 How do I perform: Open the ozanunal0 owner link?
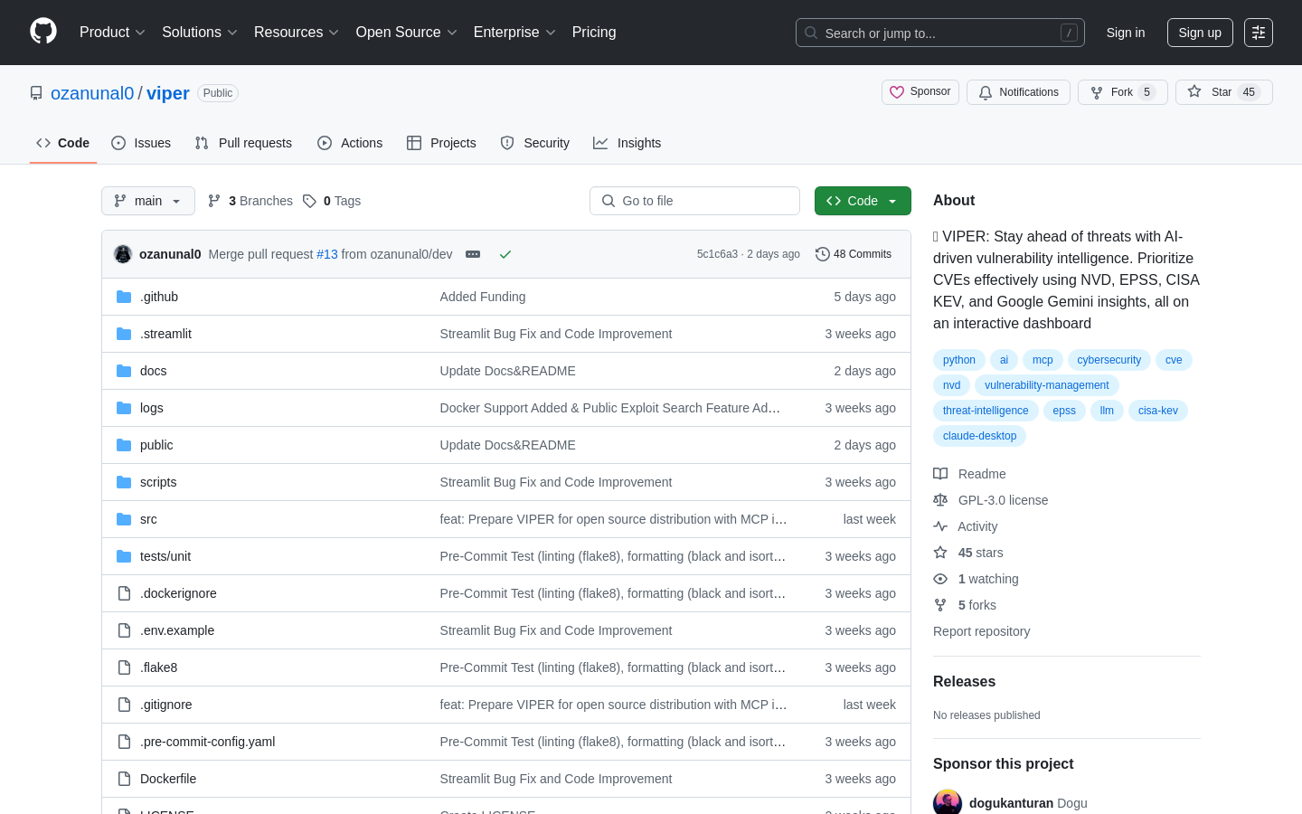(x=92, y=93)
